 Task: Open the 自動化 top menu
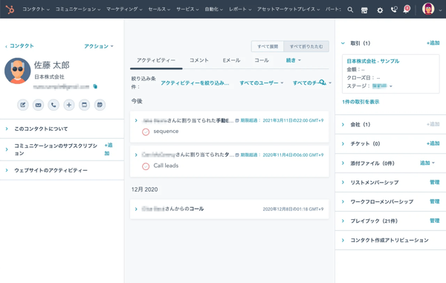click(x=214, y=10)
